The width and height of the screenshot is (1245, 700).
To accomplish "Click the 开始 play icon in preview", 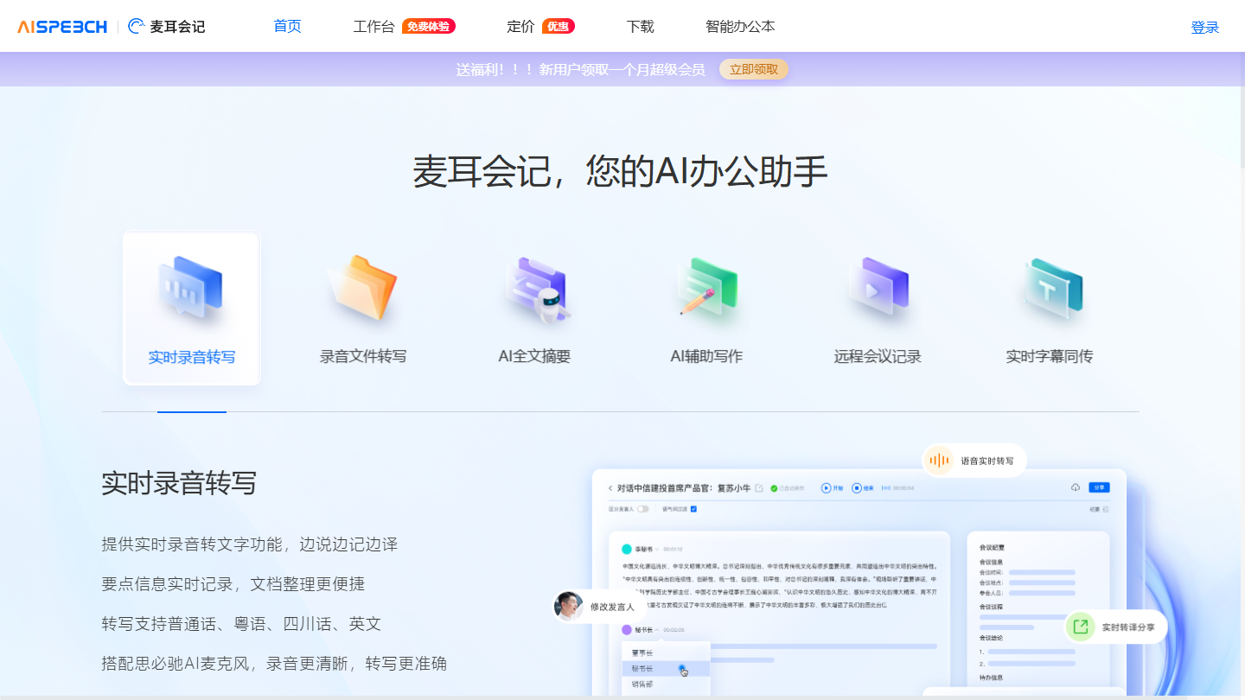I will 826,488.
